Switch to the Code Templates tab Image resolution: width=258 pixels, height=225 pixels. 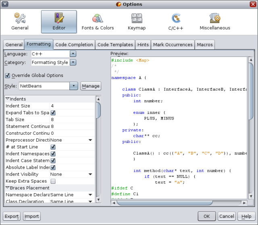pyautogui.click(x=115, y=45)
